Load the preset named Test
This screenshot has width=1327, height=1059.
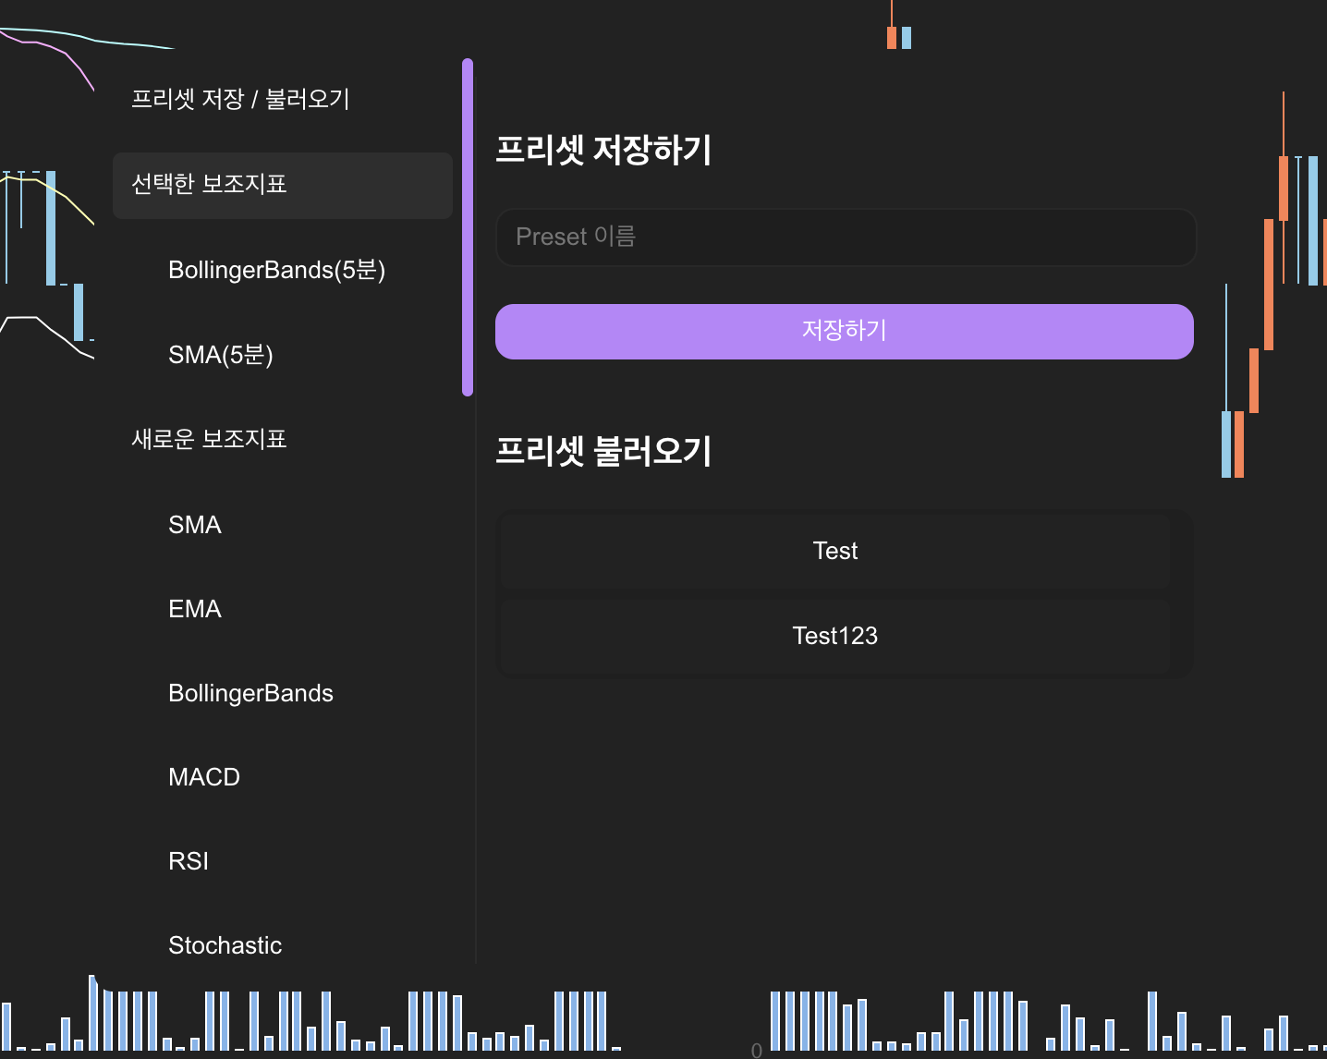tap(834, 552)
